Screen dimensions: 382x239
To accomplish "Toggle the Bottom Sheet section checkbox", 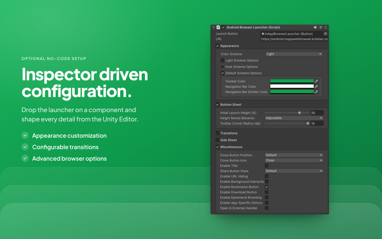I will (x=217, y=105).
